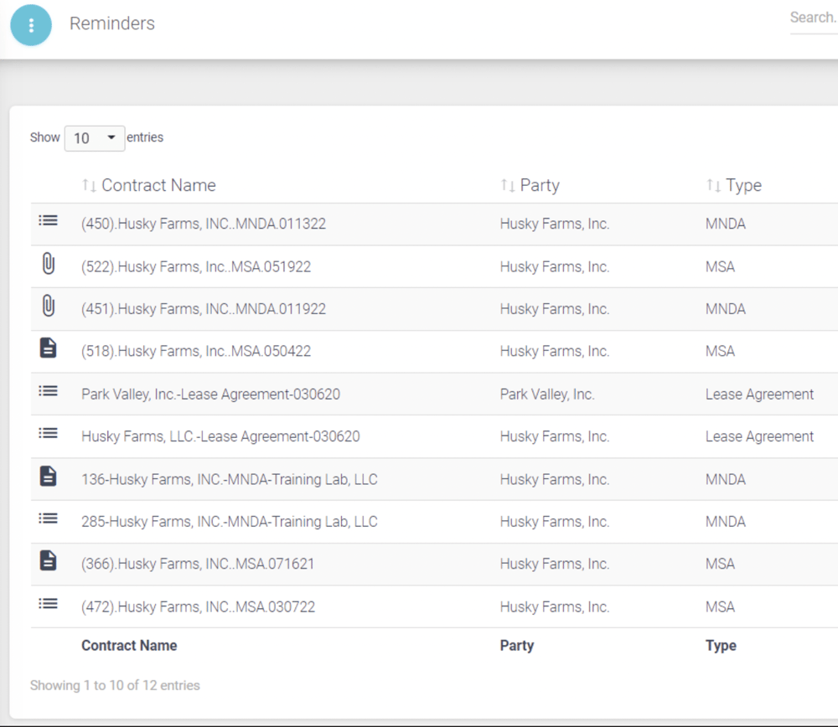Viewport: 838px width, 727px height.
Task: Click list icon for (450).Husky Farms MNDA.011322
Action: 48,220
